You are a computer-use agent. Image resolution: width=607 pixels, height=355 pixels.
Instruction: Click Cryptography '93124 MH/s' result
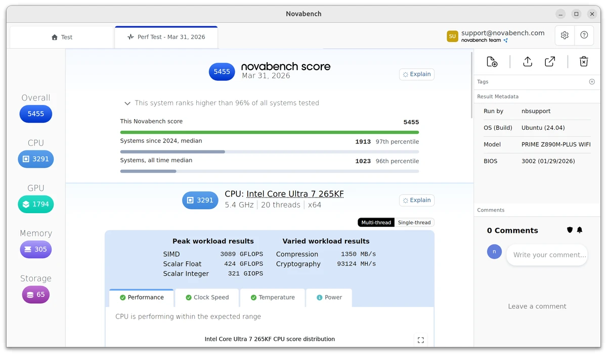pos(357,264)
